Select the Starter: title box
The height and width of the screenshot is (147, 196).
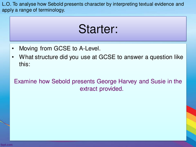[x=98, y=29]
